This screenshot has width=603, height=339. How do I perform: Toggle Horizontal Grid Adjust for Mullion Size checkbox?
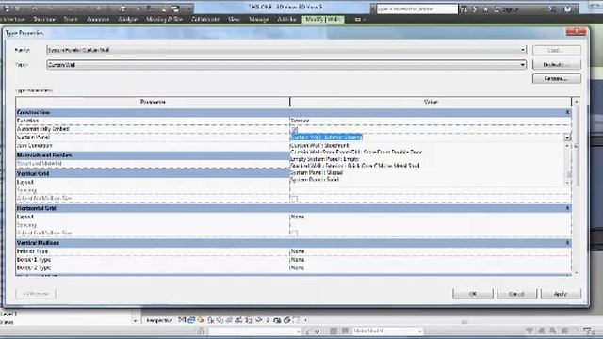click(294, 233)
